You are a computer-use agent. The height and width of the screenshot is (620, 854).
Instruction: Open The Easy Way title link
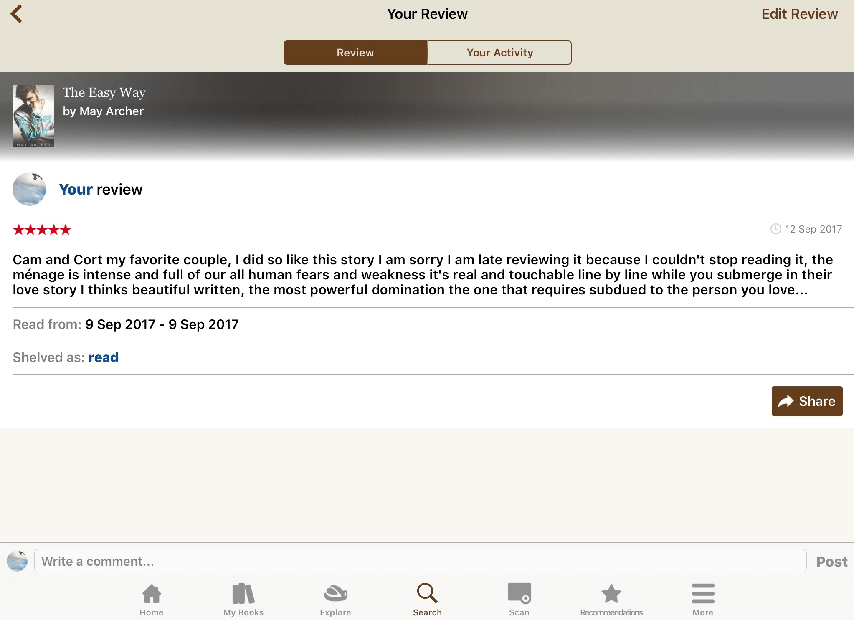pyautogui.click(x=104, y=93)
